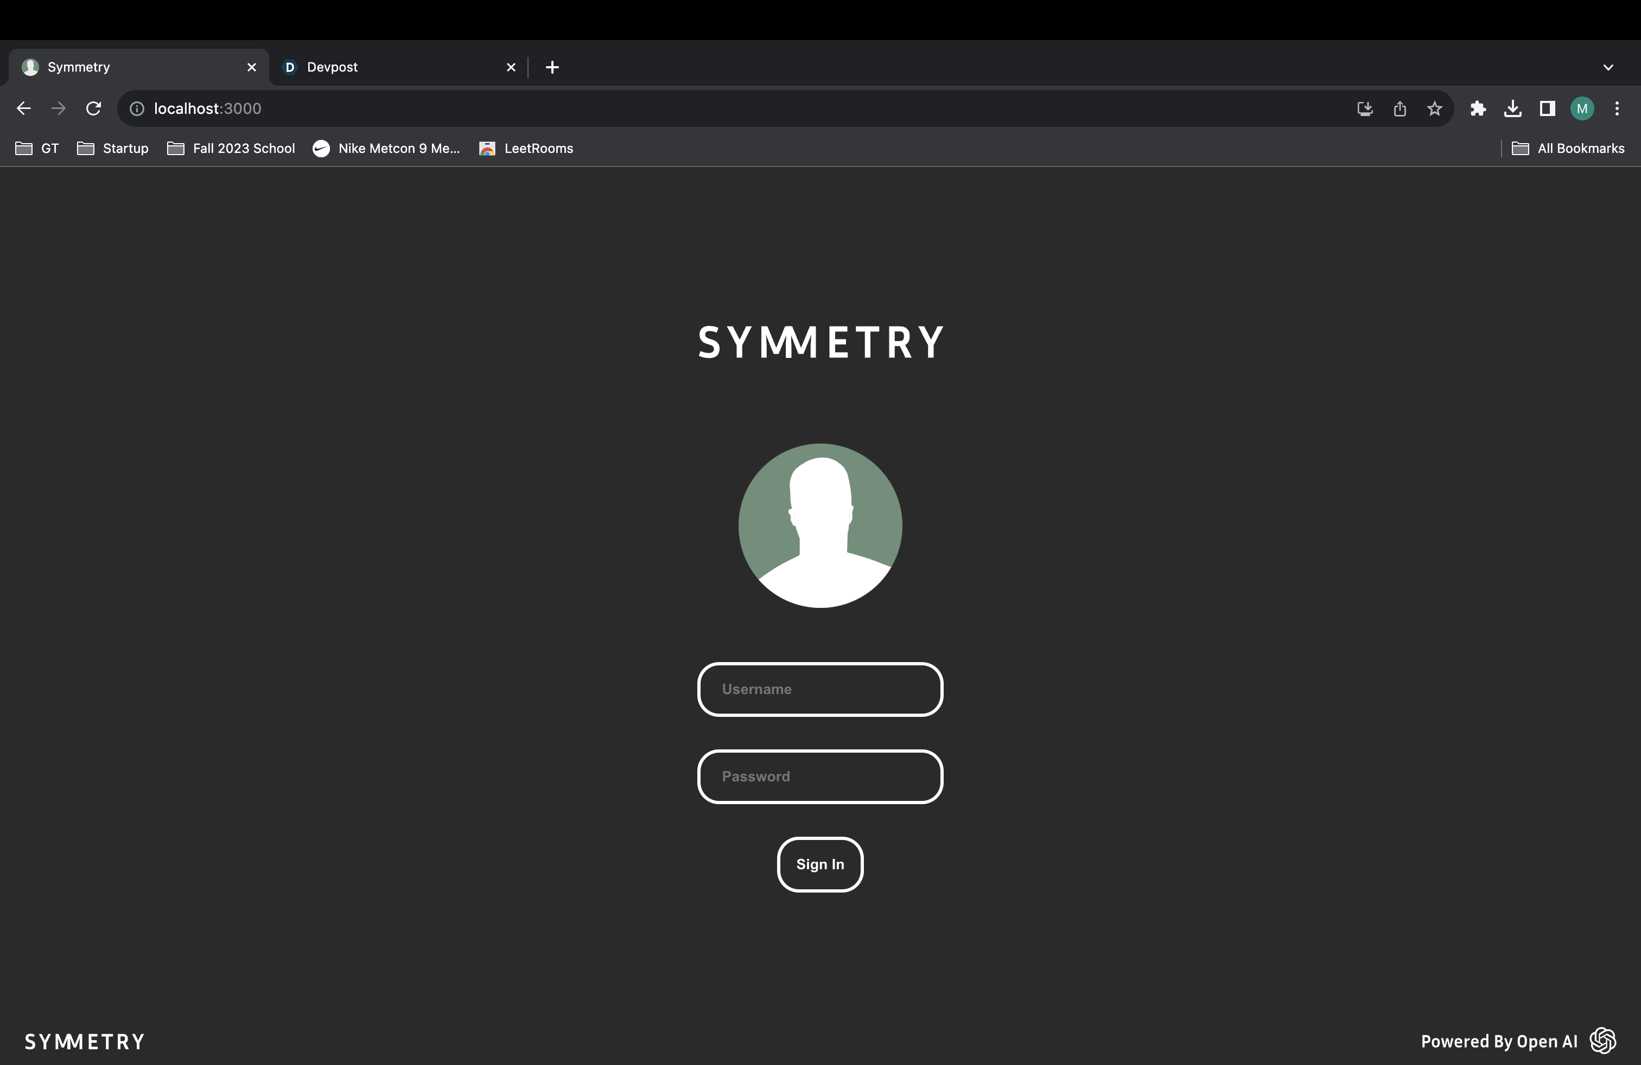Reload the localhost page
The height and width of the screenshot is (1065, 1641).
93,108
